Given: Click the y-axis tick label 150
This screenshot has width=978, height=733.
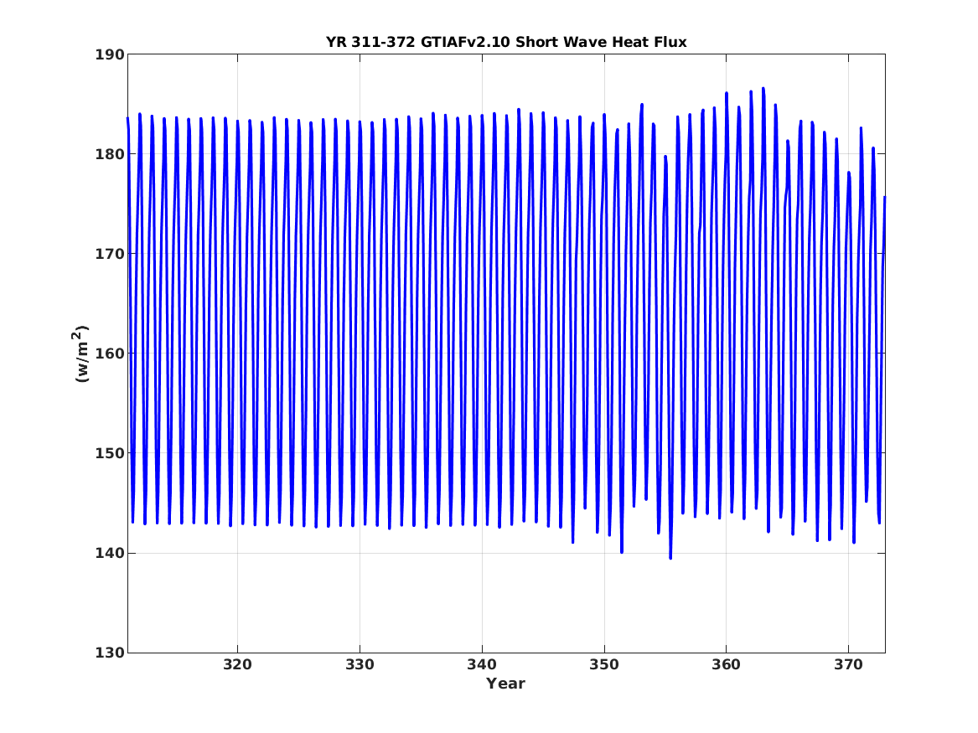Looking at the screenshot, I should coord(109,453).
